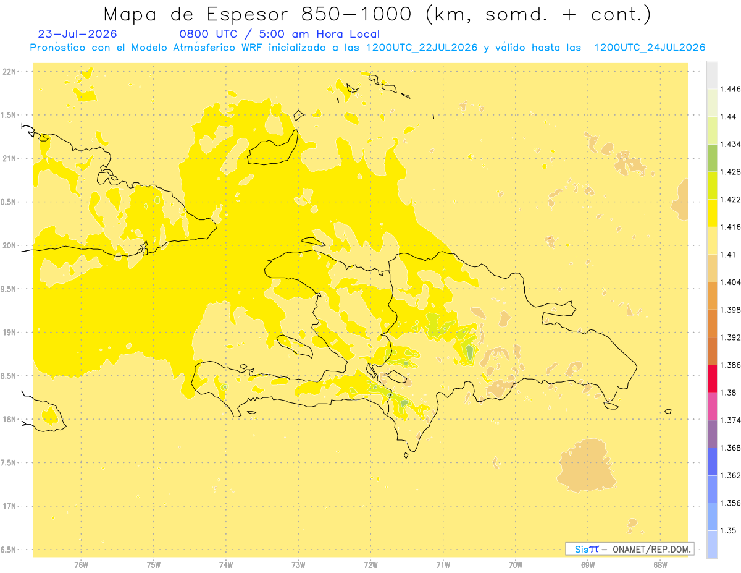Click the date text '23-Jul-2026'
This screenshot has width=741, height=573.
click(77, 34)
